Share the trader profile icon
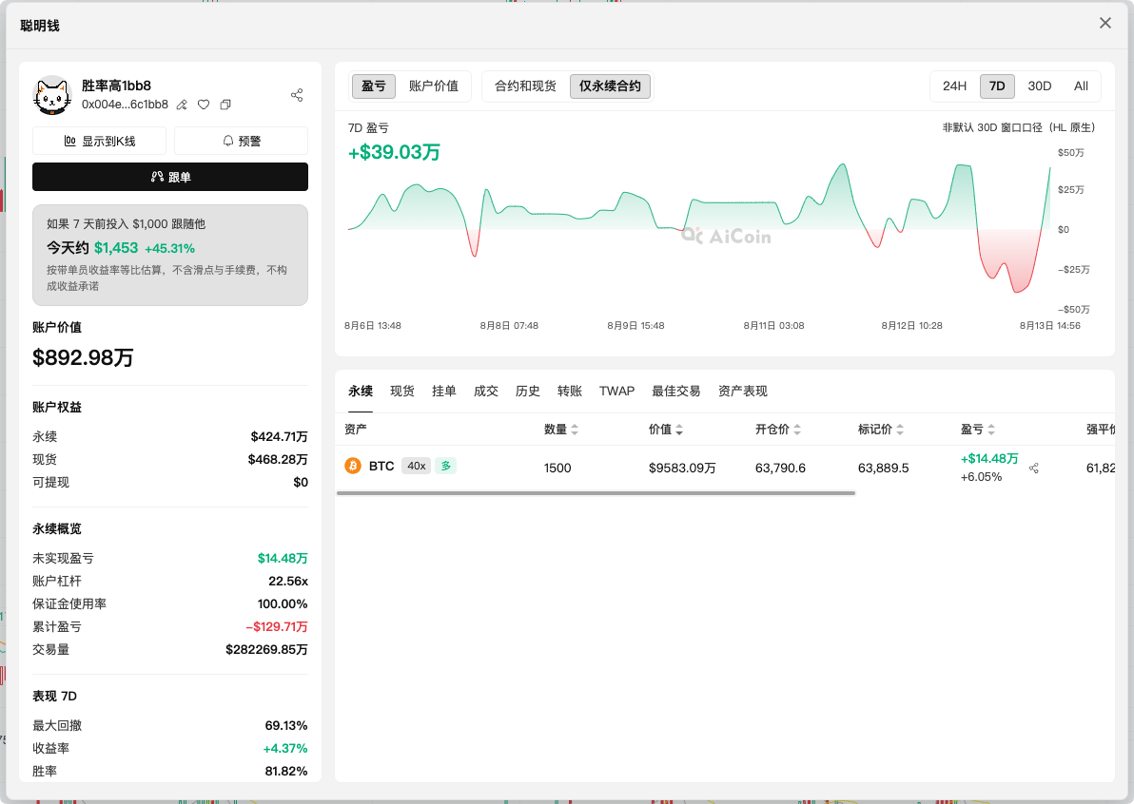 click(297, 95)
